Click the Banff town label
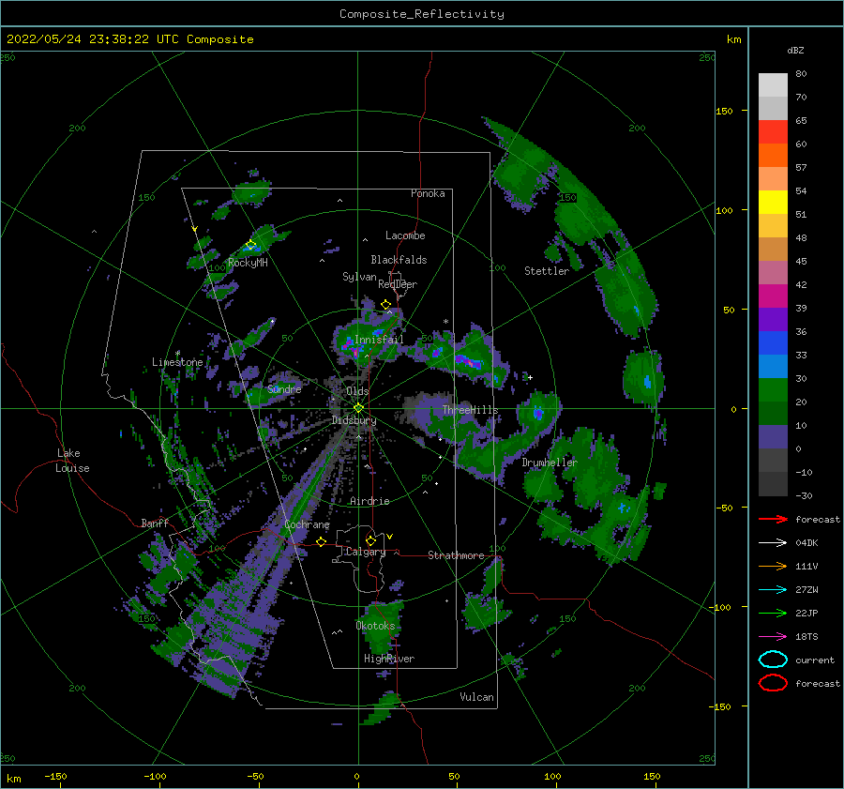 point(155,523)
